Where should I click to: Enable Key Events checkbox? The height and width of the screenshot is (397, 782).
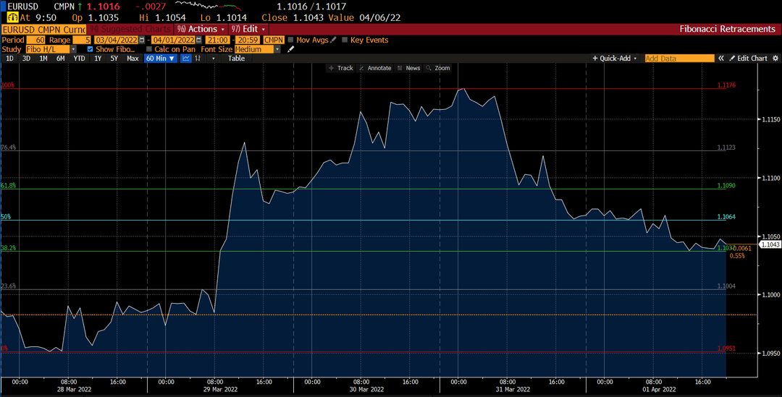(x=345, y=40)
